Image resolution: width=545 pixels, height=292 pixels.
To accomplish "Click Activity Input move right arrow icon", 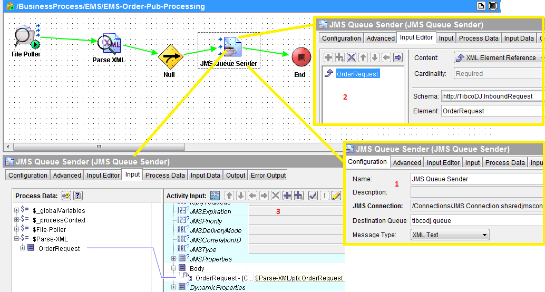I will click(x=264, y=196).
